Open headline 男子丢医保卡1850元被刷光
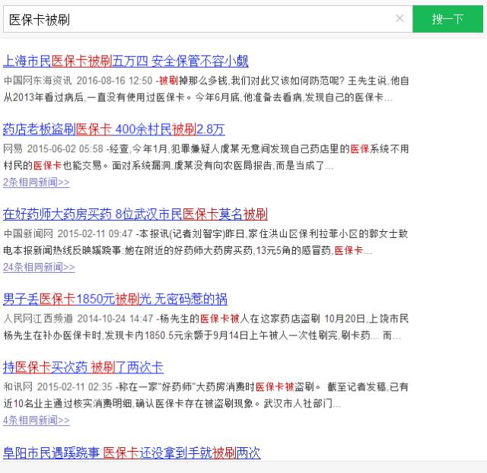Screen dimensions: 487x473 tap(115, 299)
